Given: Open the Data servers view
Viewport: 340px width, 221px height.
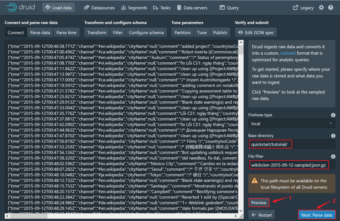Looking at the screenshot, I should [192, 8].
